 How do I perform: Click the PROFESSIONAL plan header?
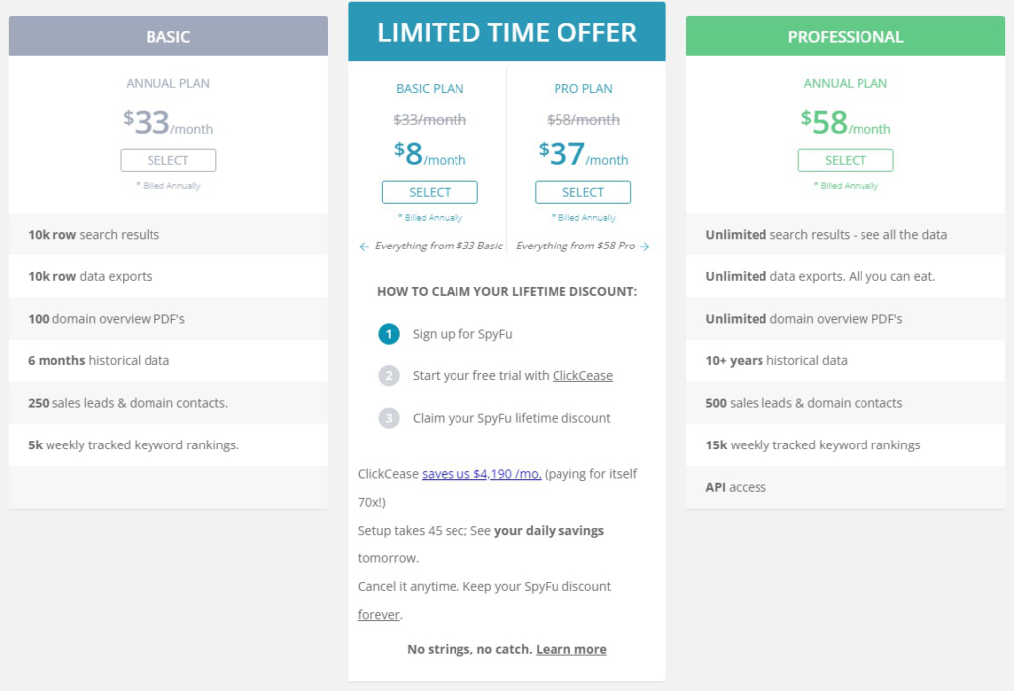click(x=846, y=37)
